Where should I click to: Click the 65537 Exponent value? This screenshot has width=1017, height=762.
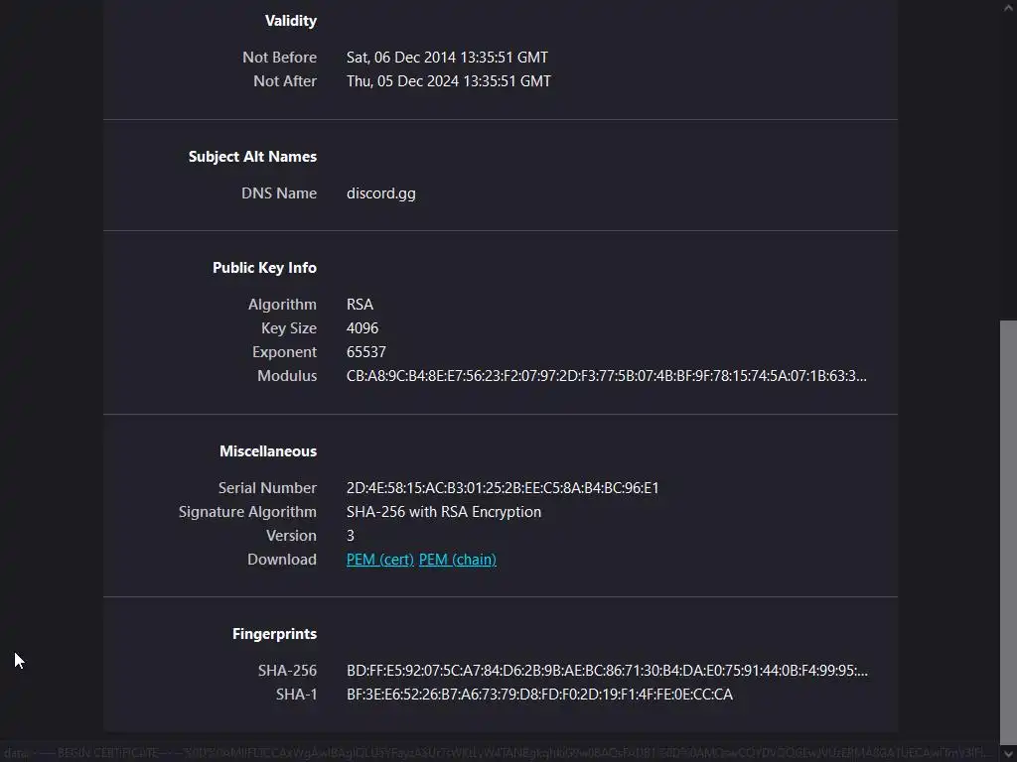[x=365, y=352]
